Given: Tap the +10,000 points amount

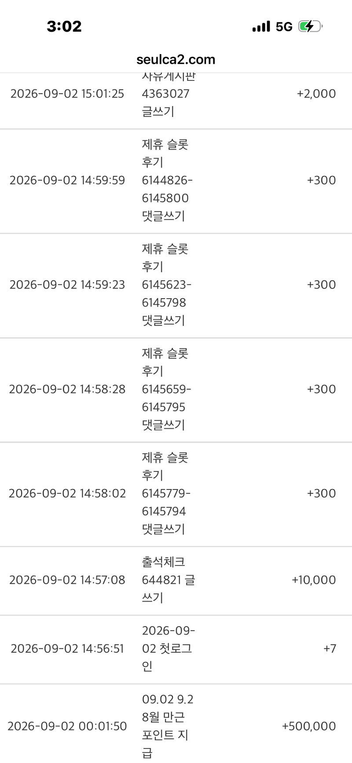Looking at the screenshot, I should [x=314, y=580].
